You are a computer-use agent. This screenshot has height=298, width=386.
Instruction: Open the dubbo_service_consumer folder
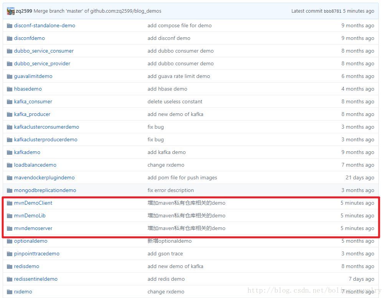tap(44, 51)
